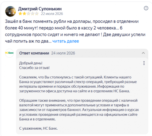Click the review date 22 июля 2026

click(52, 14)
